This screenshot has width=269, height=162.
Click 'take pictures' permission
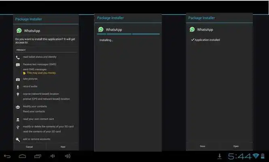(x=30, y=79)
